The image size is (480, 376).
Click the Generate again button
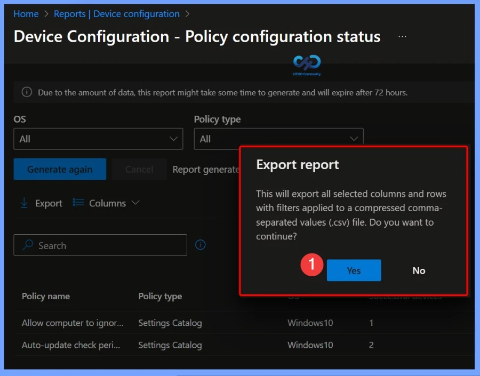[60, 169]
